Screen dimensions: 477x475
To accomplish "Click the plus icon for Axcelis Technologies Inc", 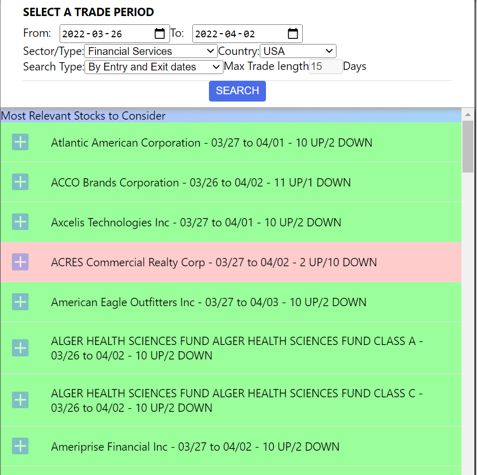I will (x=20, y=222).
